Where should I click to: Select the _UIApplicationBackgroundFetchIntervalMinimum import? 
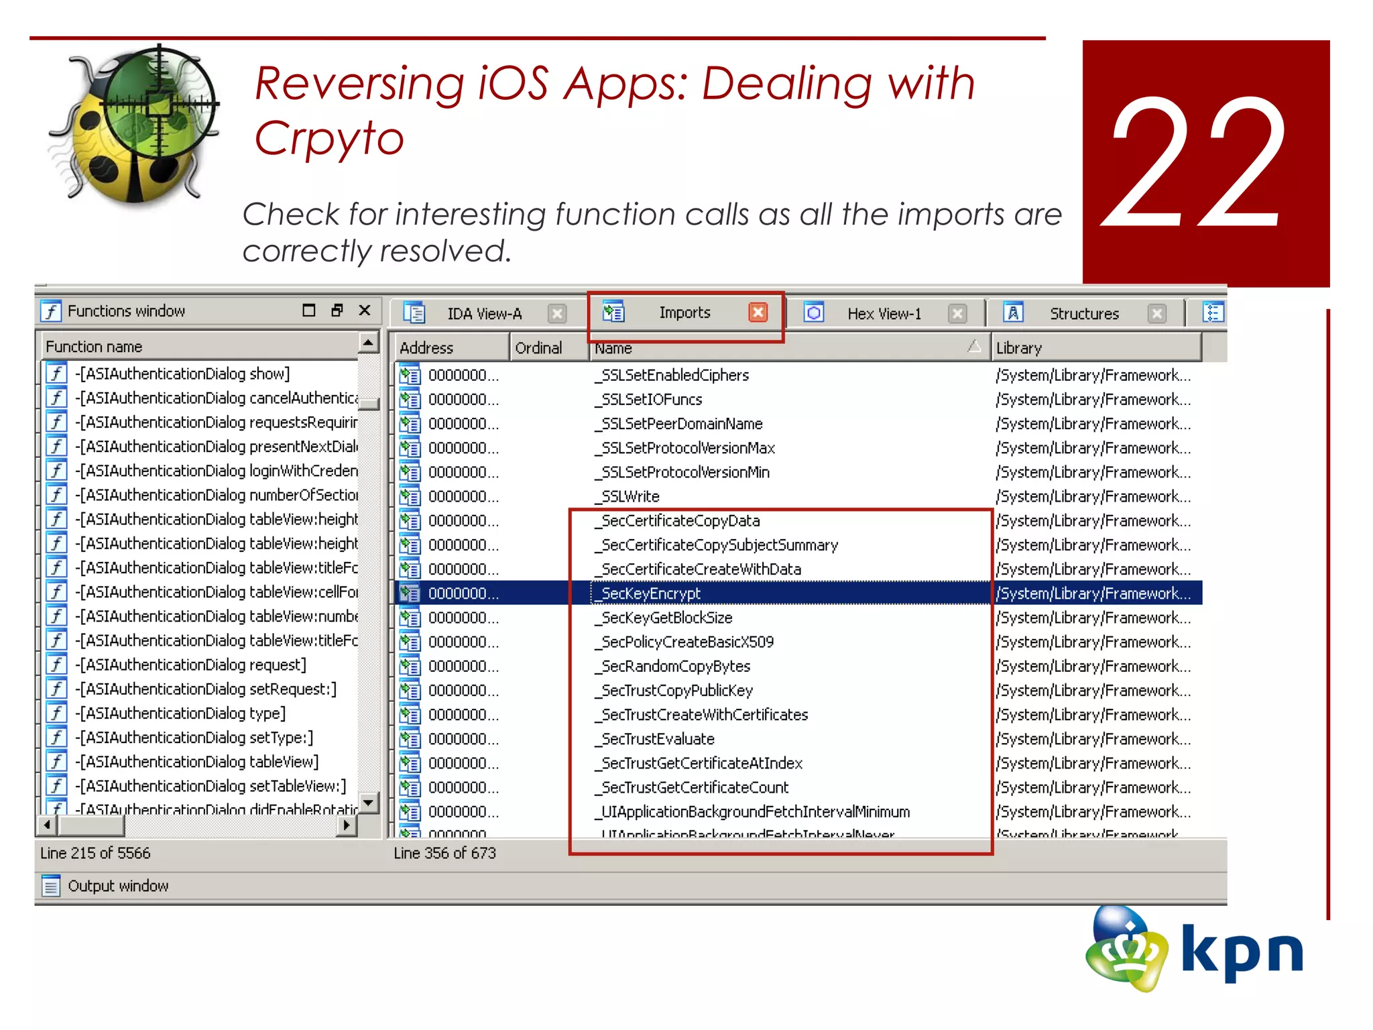coord(752,811)
